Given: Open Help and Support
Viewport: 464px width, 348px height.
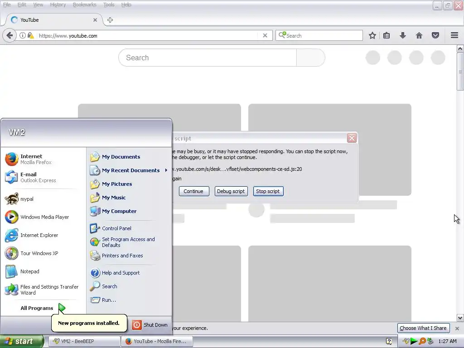Looking at the screenshot, I should tap(115, 273).
